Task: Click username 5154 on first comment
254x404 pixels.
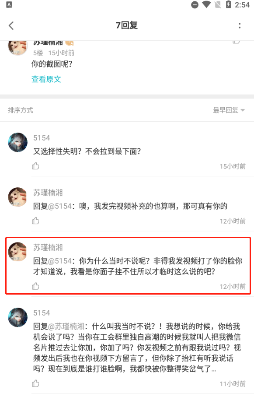Action: pos(42,138)
